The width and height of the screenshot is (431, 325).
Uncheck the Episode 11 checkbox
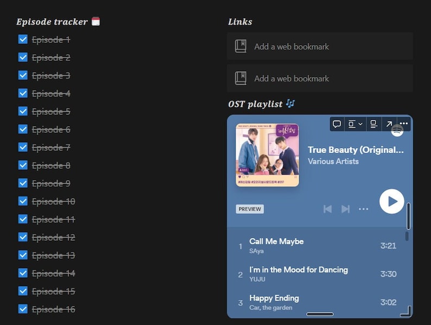pos(23,219)
